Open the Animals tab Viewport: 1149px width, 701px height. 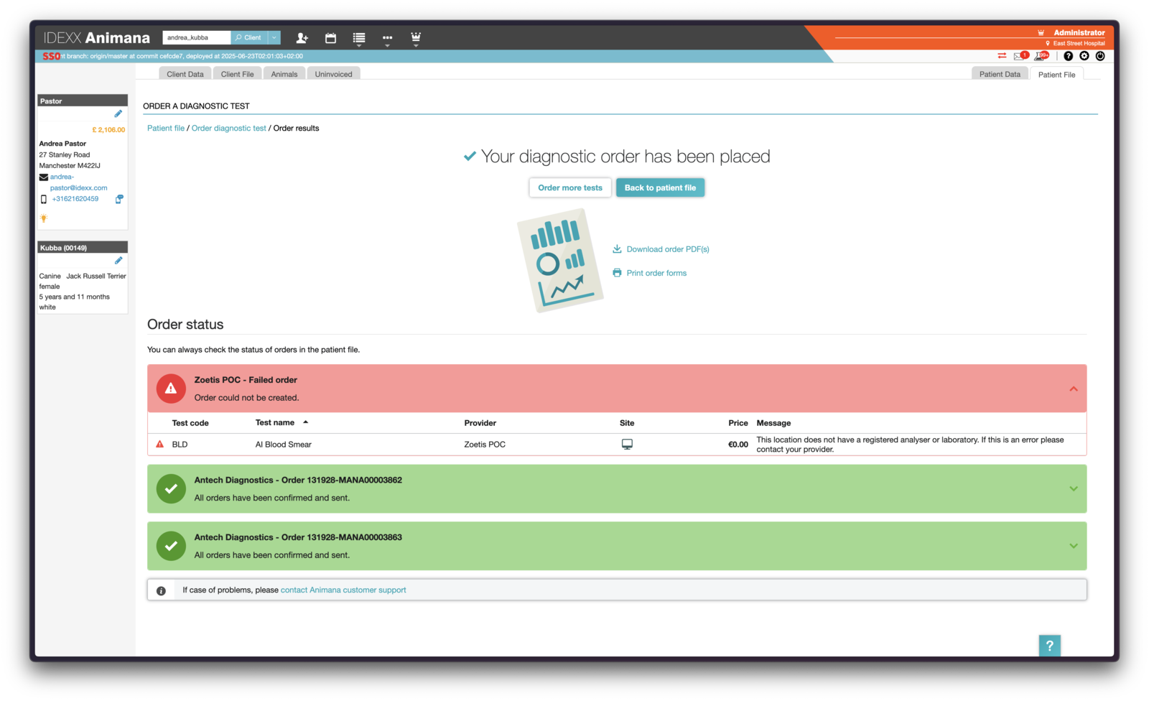pyautogui.click(x=284, y=74)
